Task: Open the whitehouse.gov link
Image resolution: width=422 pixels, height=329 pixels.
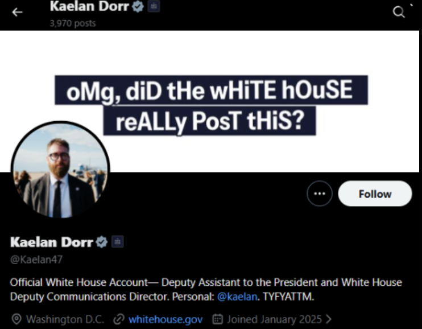Action: [166, 319]
